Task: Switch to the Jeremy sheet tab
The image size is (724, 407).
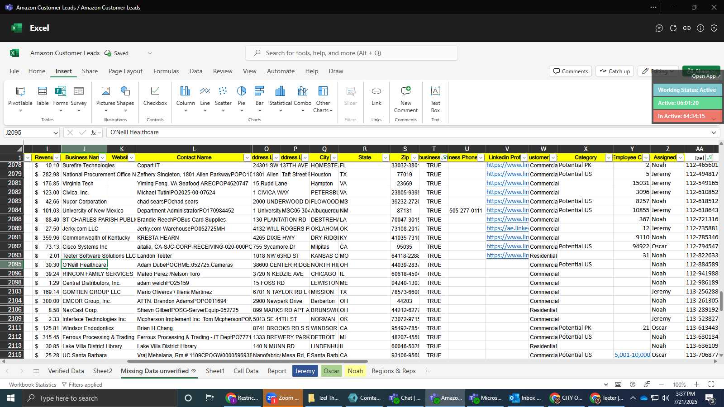Action: pos(305,371)
